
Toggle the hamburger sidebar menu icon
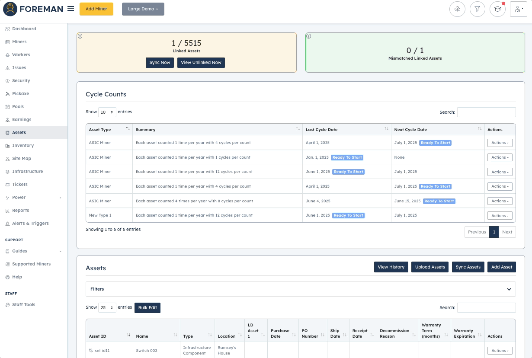pyautogui.click(x=71, y=9)
